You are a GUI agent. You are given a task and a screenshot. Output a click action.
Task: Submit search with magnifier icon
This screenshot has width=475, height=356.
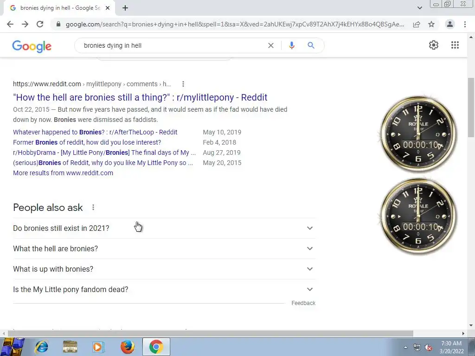tap(311, 45)
